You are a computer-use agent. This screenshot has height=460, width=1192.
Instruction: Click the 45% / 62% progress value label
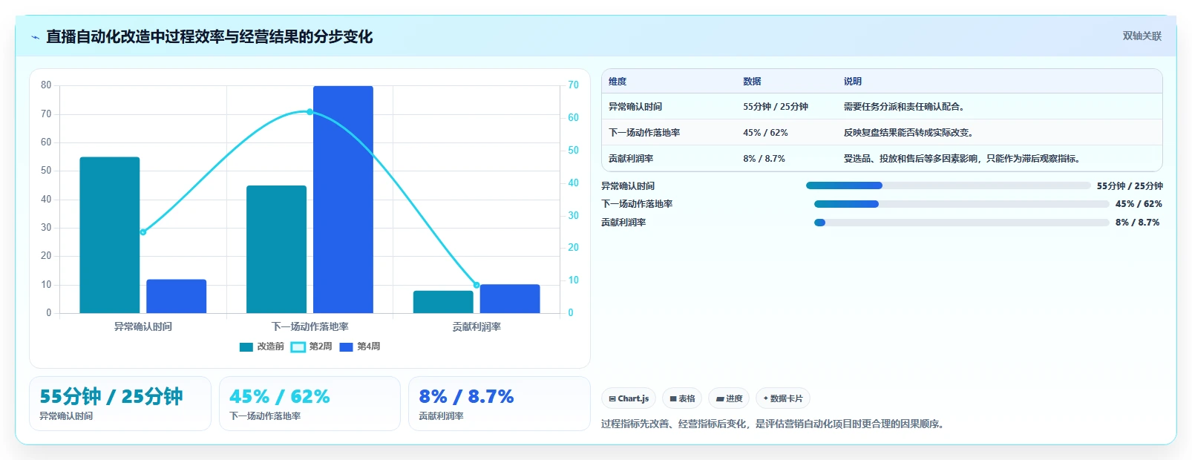pyautogui.click(x=1139, y=204)
